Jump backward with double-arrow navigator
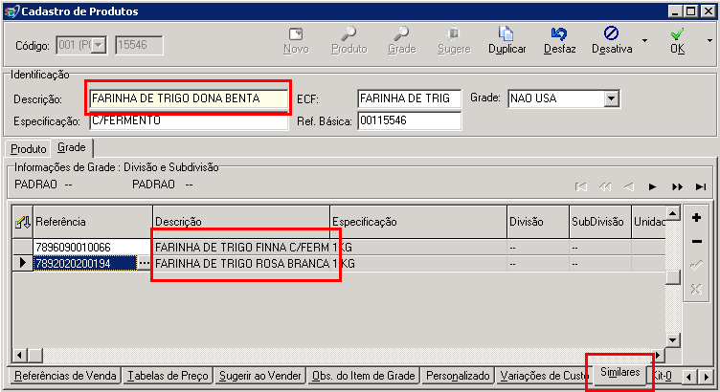720x392 pixels. [x=605, y=186]
